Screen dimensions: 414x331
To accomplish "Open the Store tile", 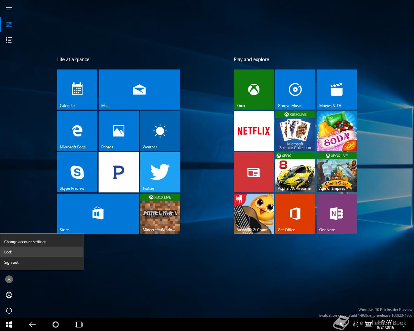I will [x=98, y=214].
